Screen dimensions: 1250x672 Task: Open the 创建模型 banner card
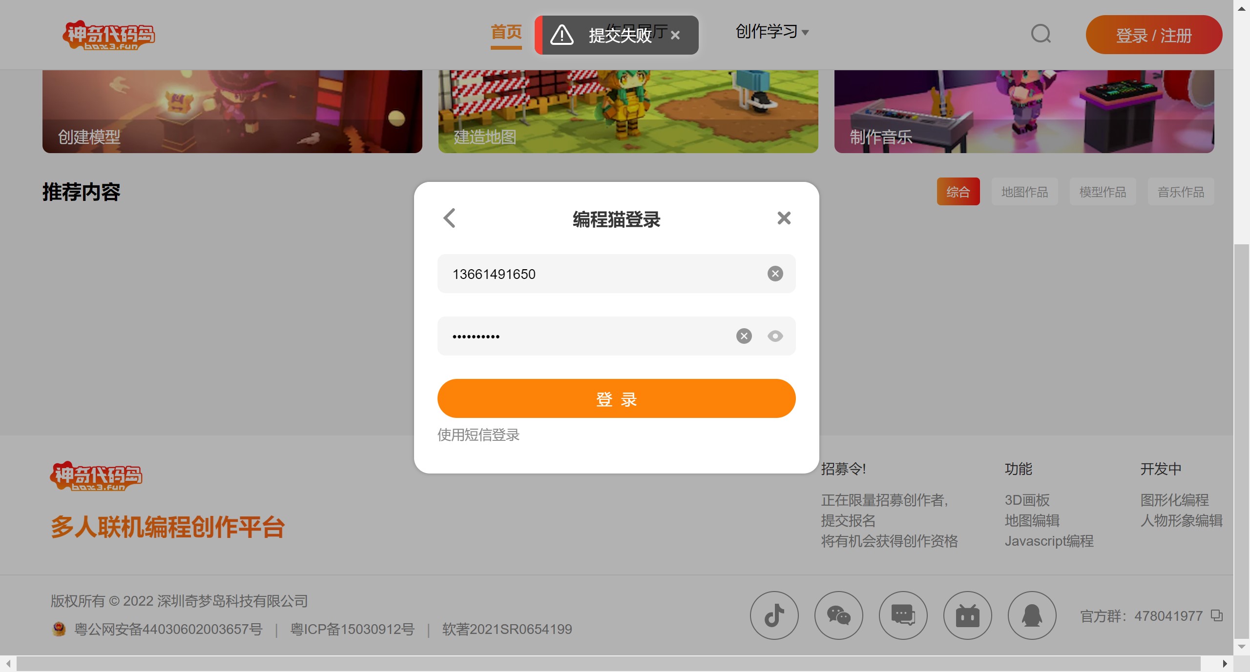[x=232, y=112]
